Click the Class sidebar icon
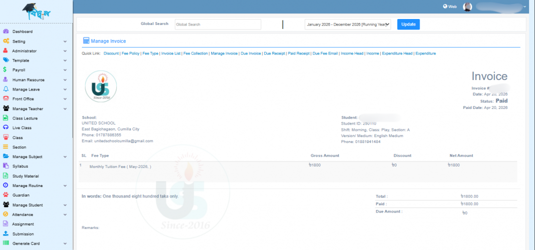This screenshot has width=535, height=250. point(5,137)
